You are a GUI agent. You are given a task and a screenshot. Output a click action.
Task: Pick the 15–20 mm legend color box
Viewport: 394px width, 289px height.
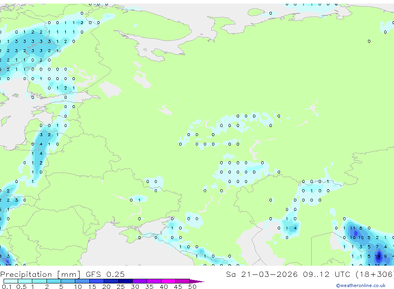point(97,281)
